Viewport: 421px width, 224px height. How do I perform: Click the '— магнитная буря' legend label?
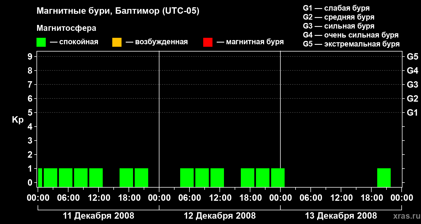(x=250, y=42)
